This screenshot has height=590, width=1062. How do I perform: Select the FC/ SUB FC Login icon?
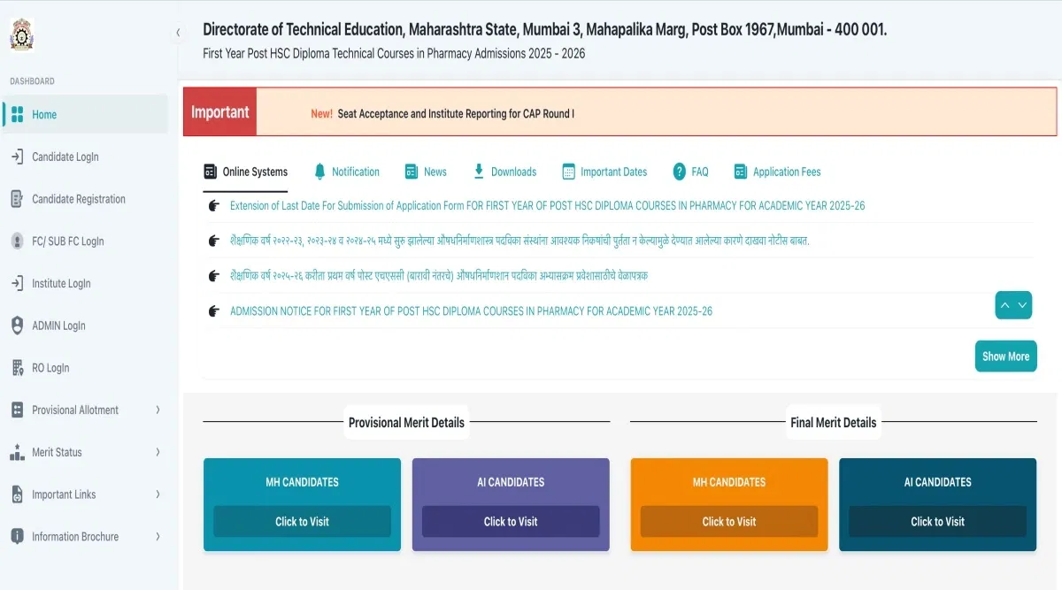pos(17,241)
